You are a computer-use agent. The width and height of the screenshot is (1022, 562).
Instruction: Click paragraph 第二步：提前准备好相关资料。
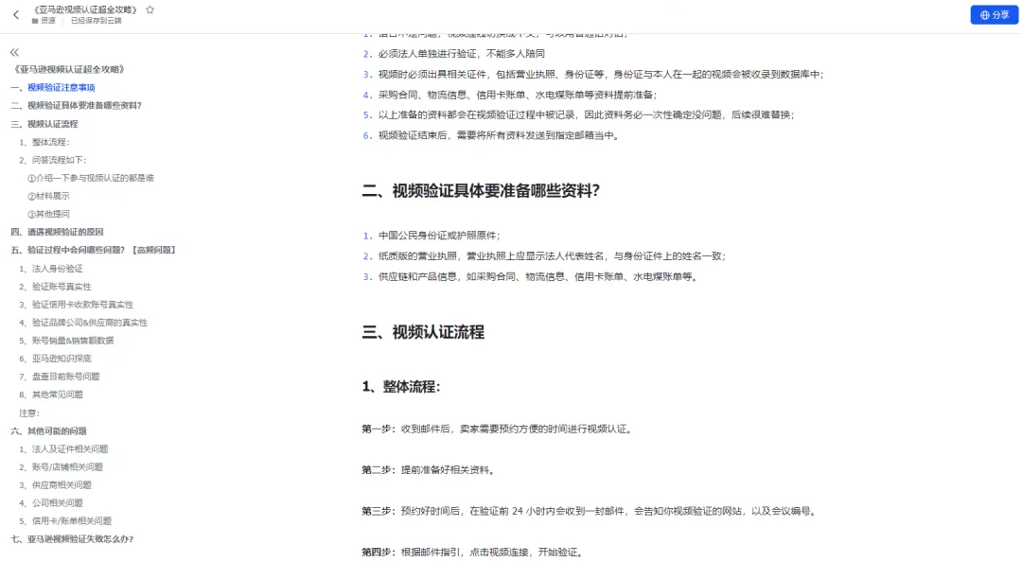[430, 470]
